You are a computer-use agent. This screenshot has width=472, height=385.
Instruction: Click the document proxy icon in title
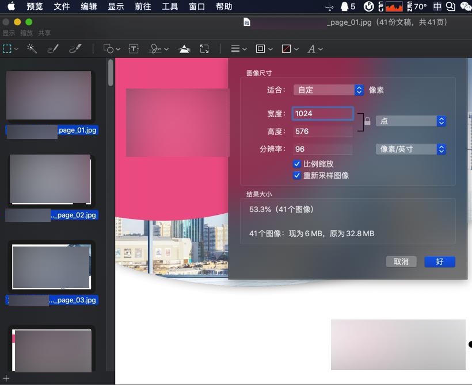247,22
